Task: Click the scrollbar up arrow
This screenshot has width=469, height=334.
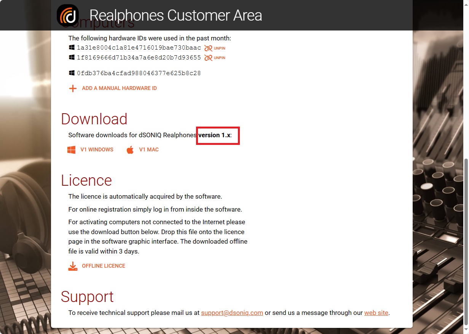Action: click(x=466, y=3)
